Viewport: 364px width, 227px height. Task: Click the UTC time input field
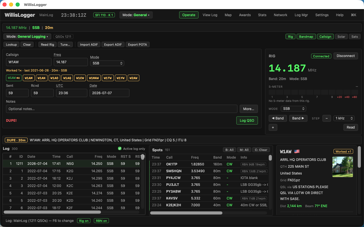(72, 93)
